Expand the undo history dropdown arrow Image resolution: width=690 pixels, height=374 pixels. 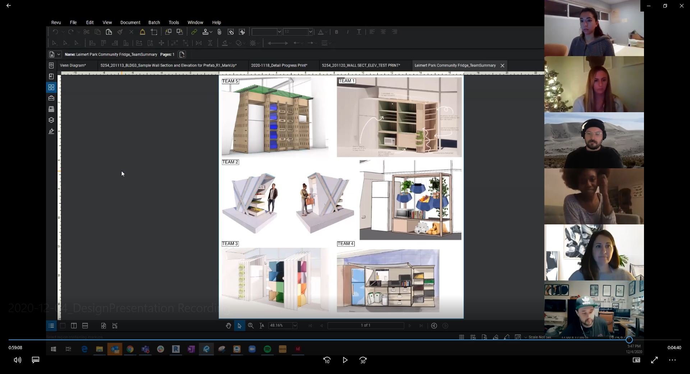(x=63, y=32)
